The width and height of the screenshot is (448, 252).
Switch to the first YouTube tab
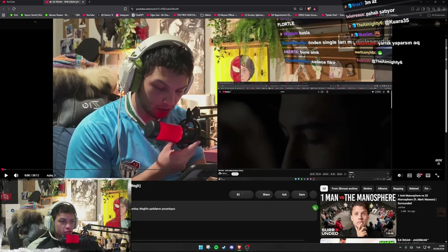coord(21,2)
